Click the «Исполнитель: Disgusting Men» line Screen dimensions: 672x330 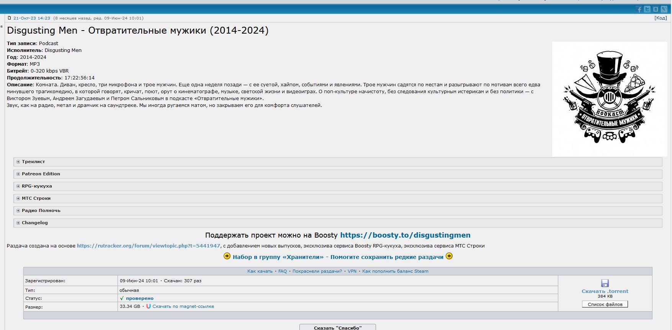point(44,50)
